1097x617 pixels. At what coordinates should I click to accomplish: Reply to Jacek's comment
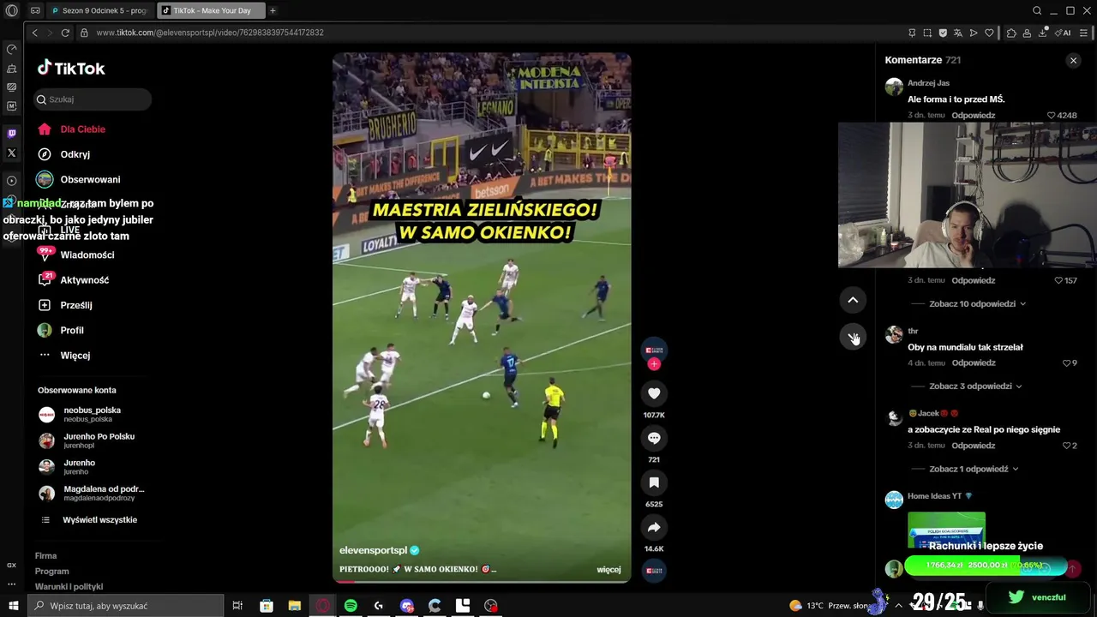(973, 446)
